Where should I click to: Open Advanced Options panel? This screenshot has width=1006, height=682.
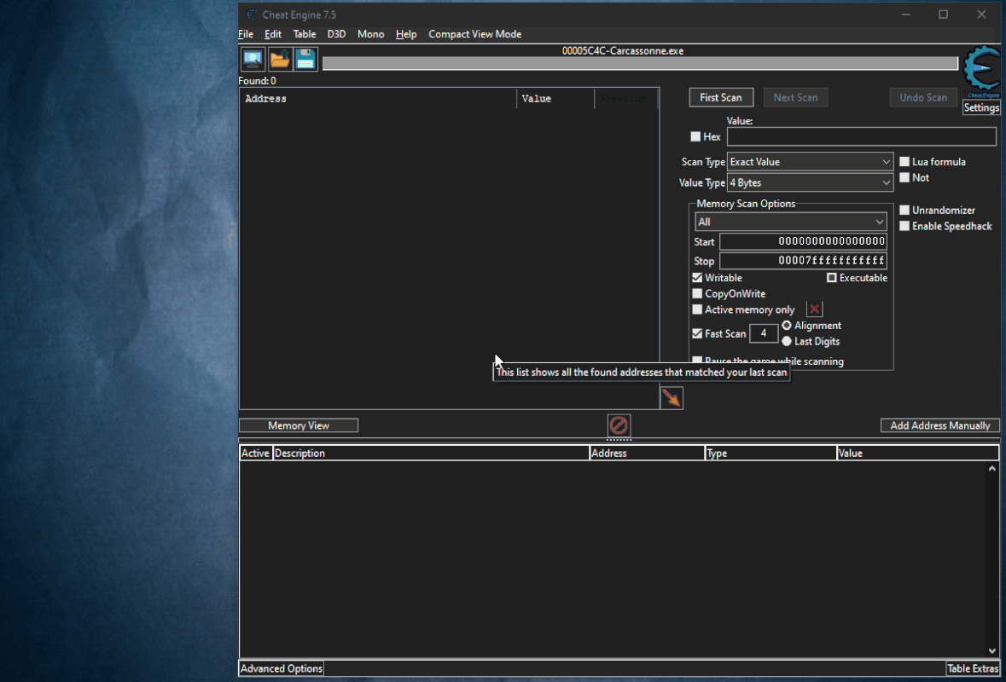[281, 668]
